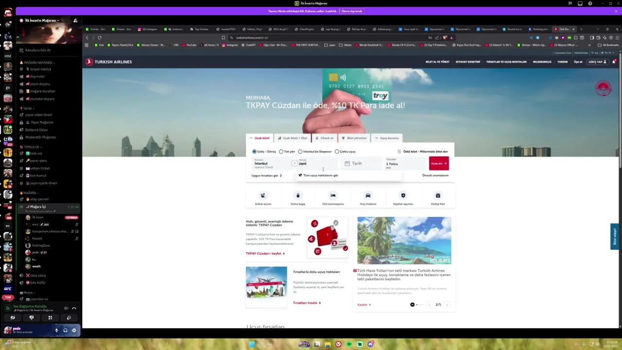Disconnect from Discord voice call

(74, 308)
